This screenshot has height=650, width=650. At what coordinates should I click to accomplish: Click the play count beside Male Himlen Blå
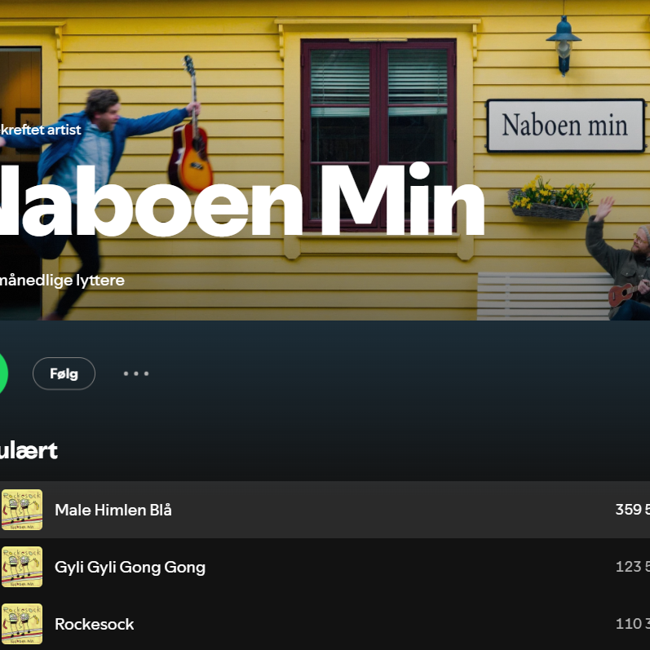633,510
